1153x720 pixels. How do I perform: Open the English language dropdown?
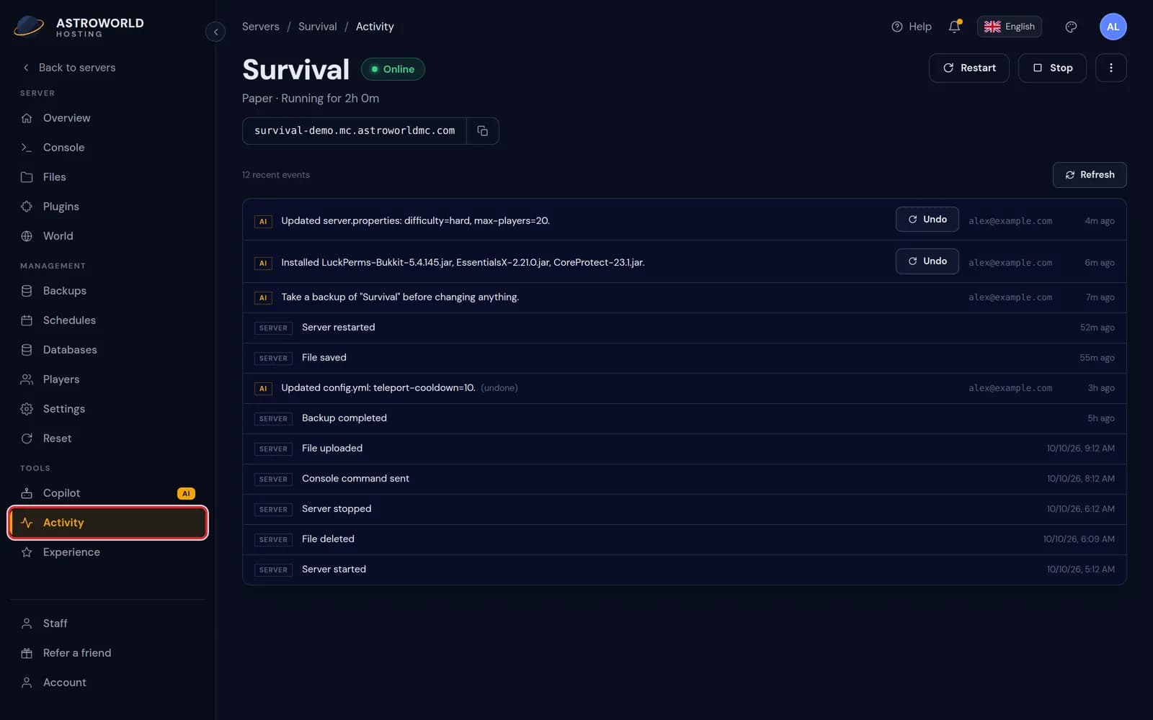(x=1009, y=27)
